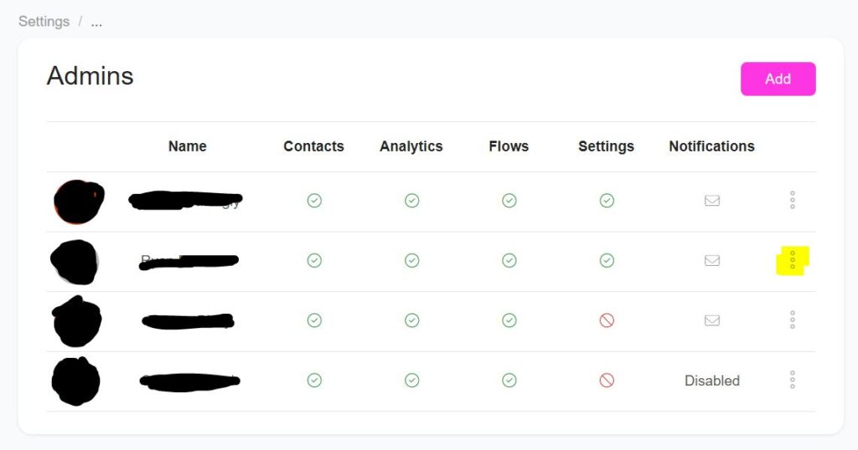This screenshot has height=450, width=858.
Task: Click the red denied Settings icon in fourth row
Action: pos(607,380)
